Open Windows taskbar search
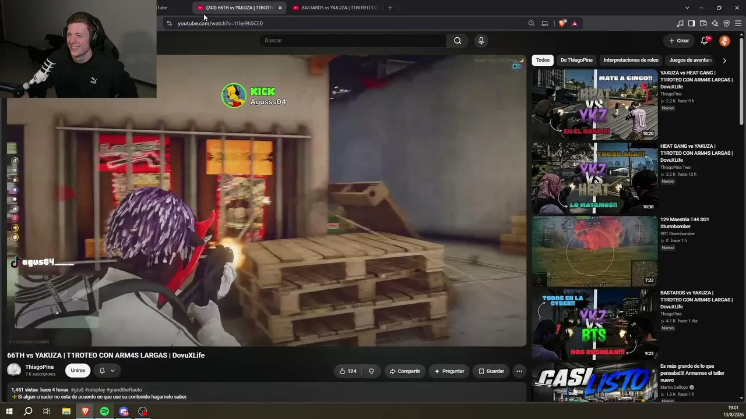 (28, 411)
